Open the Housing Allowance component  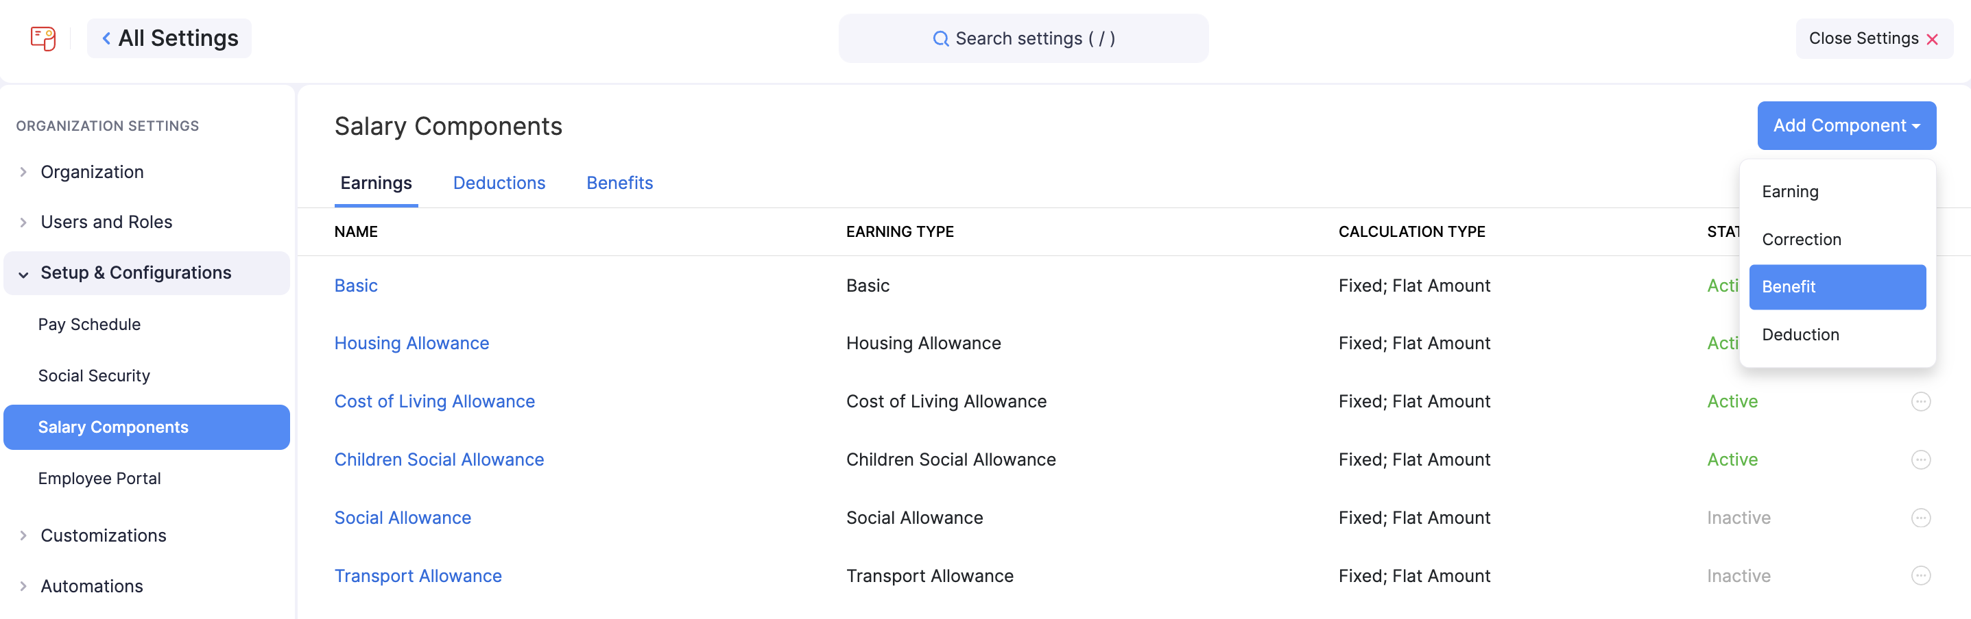click(x=411, y=343)
